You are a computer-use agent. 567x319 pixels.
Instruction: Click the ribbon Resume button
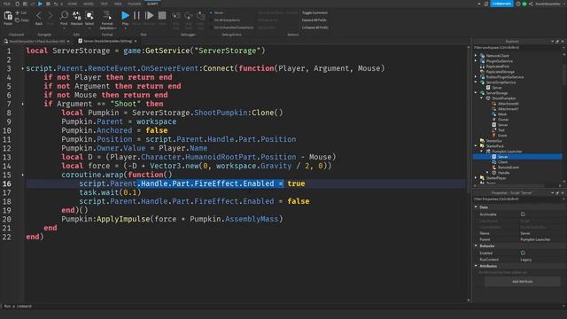(x=149, y=15)
